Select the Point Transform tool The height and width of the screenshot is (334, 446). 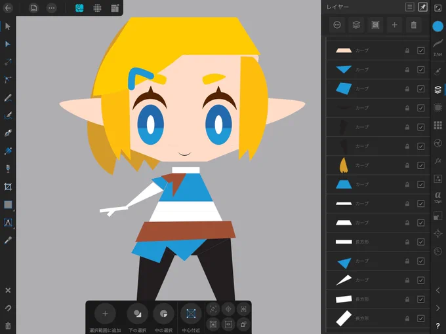point(8,62)
